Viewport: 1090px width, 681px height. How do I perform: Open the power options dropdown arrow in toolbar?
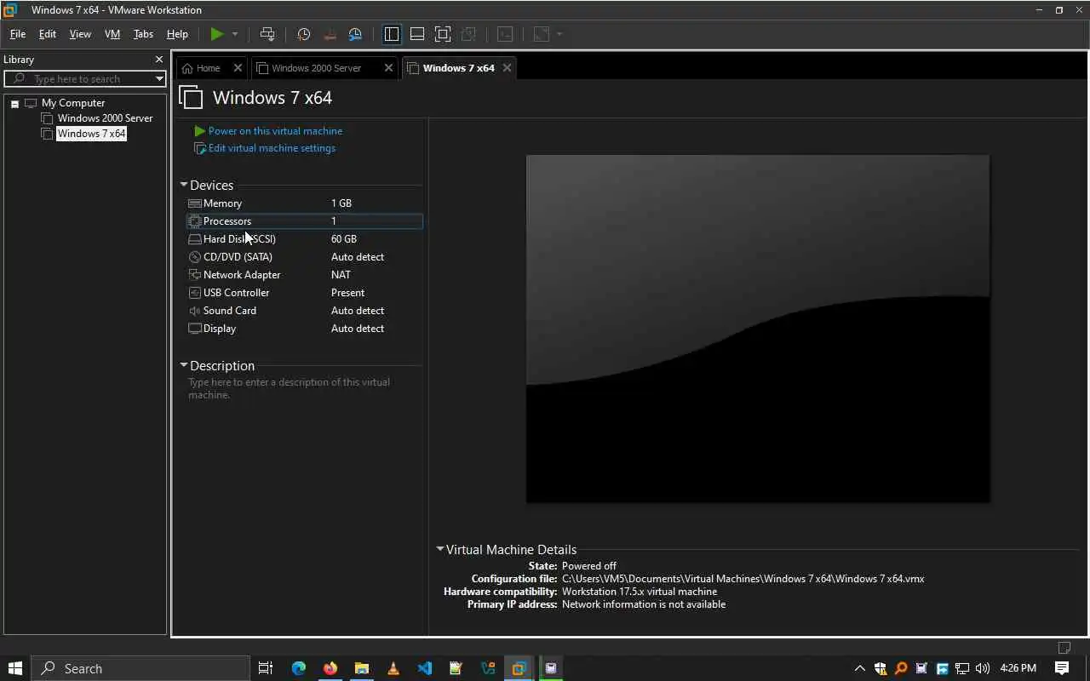[x=235, y=34]
